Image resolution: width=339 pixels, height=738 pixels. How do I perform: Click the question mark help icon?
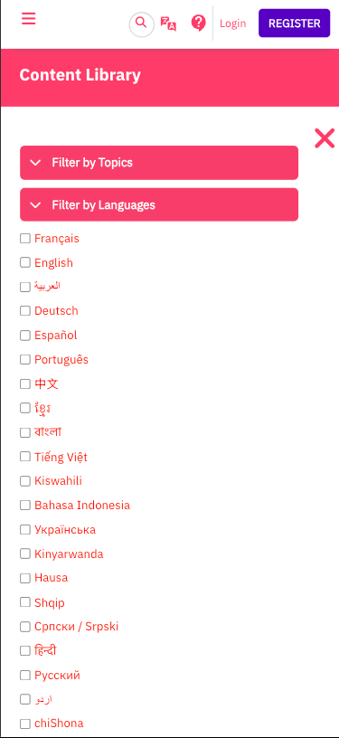pyautogui.click(x=198, y=23)
